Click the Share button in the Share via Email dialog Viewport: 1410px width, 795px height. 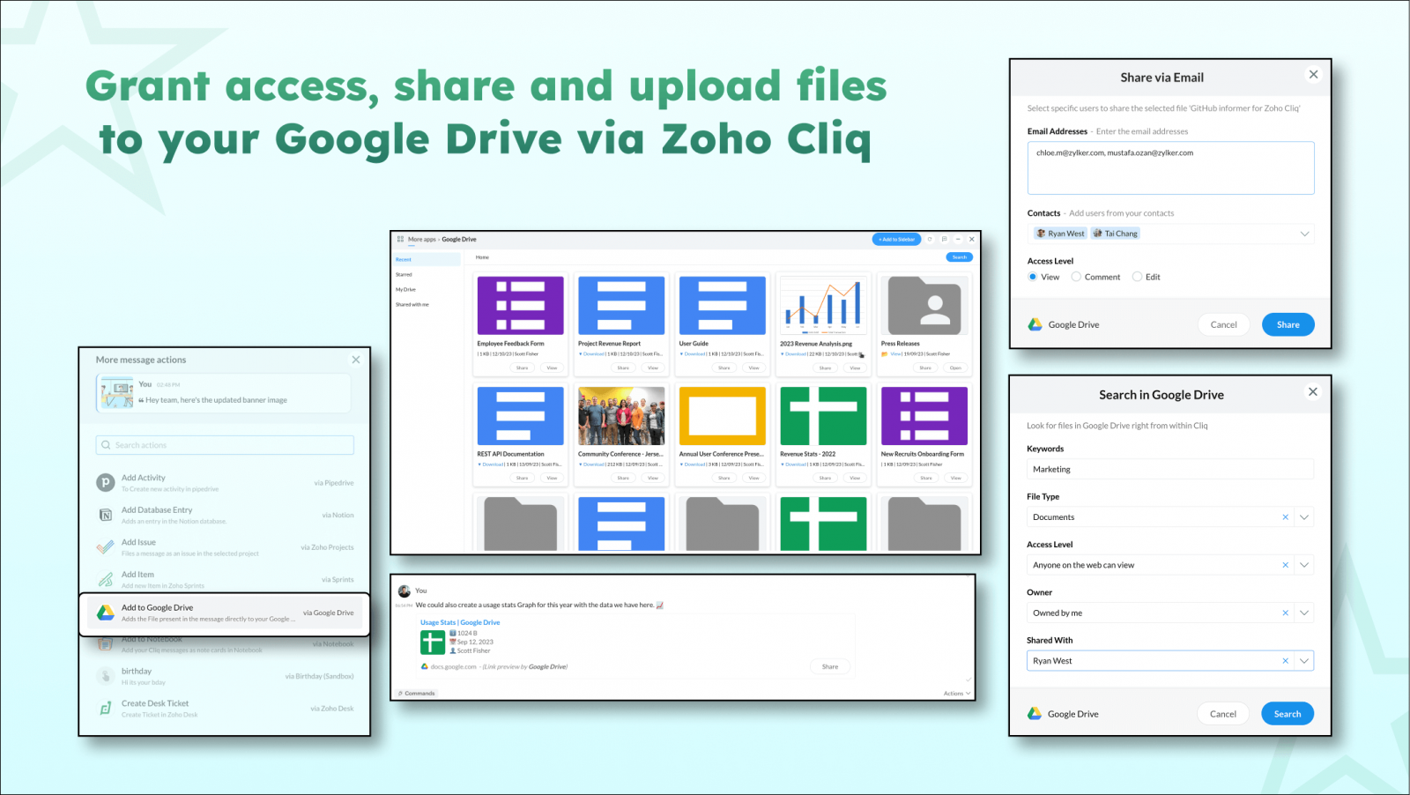(x=1288, y=324)
